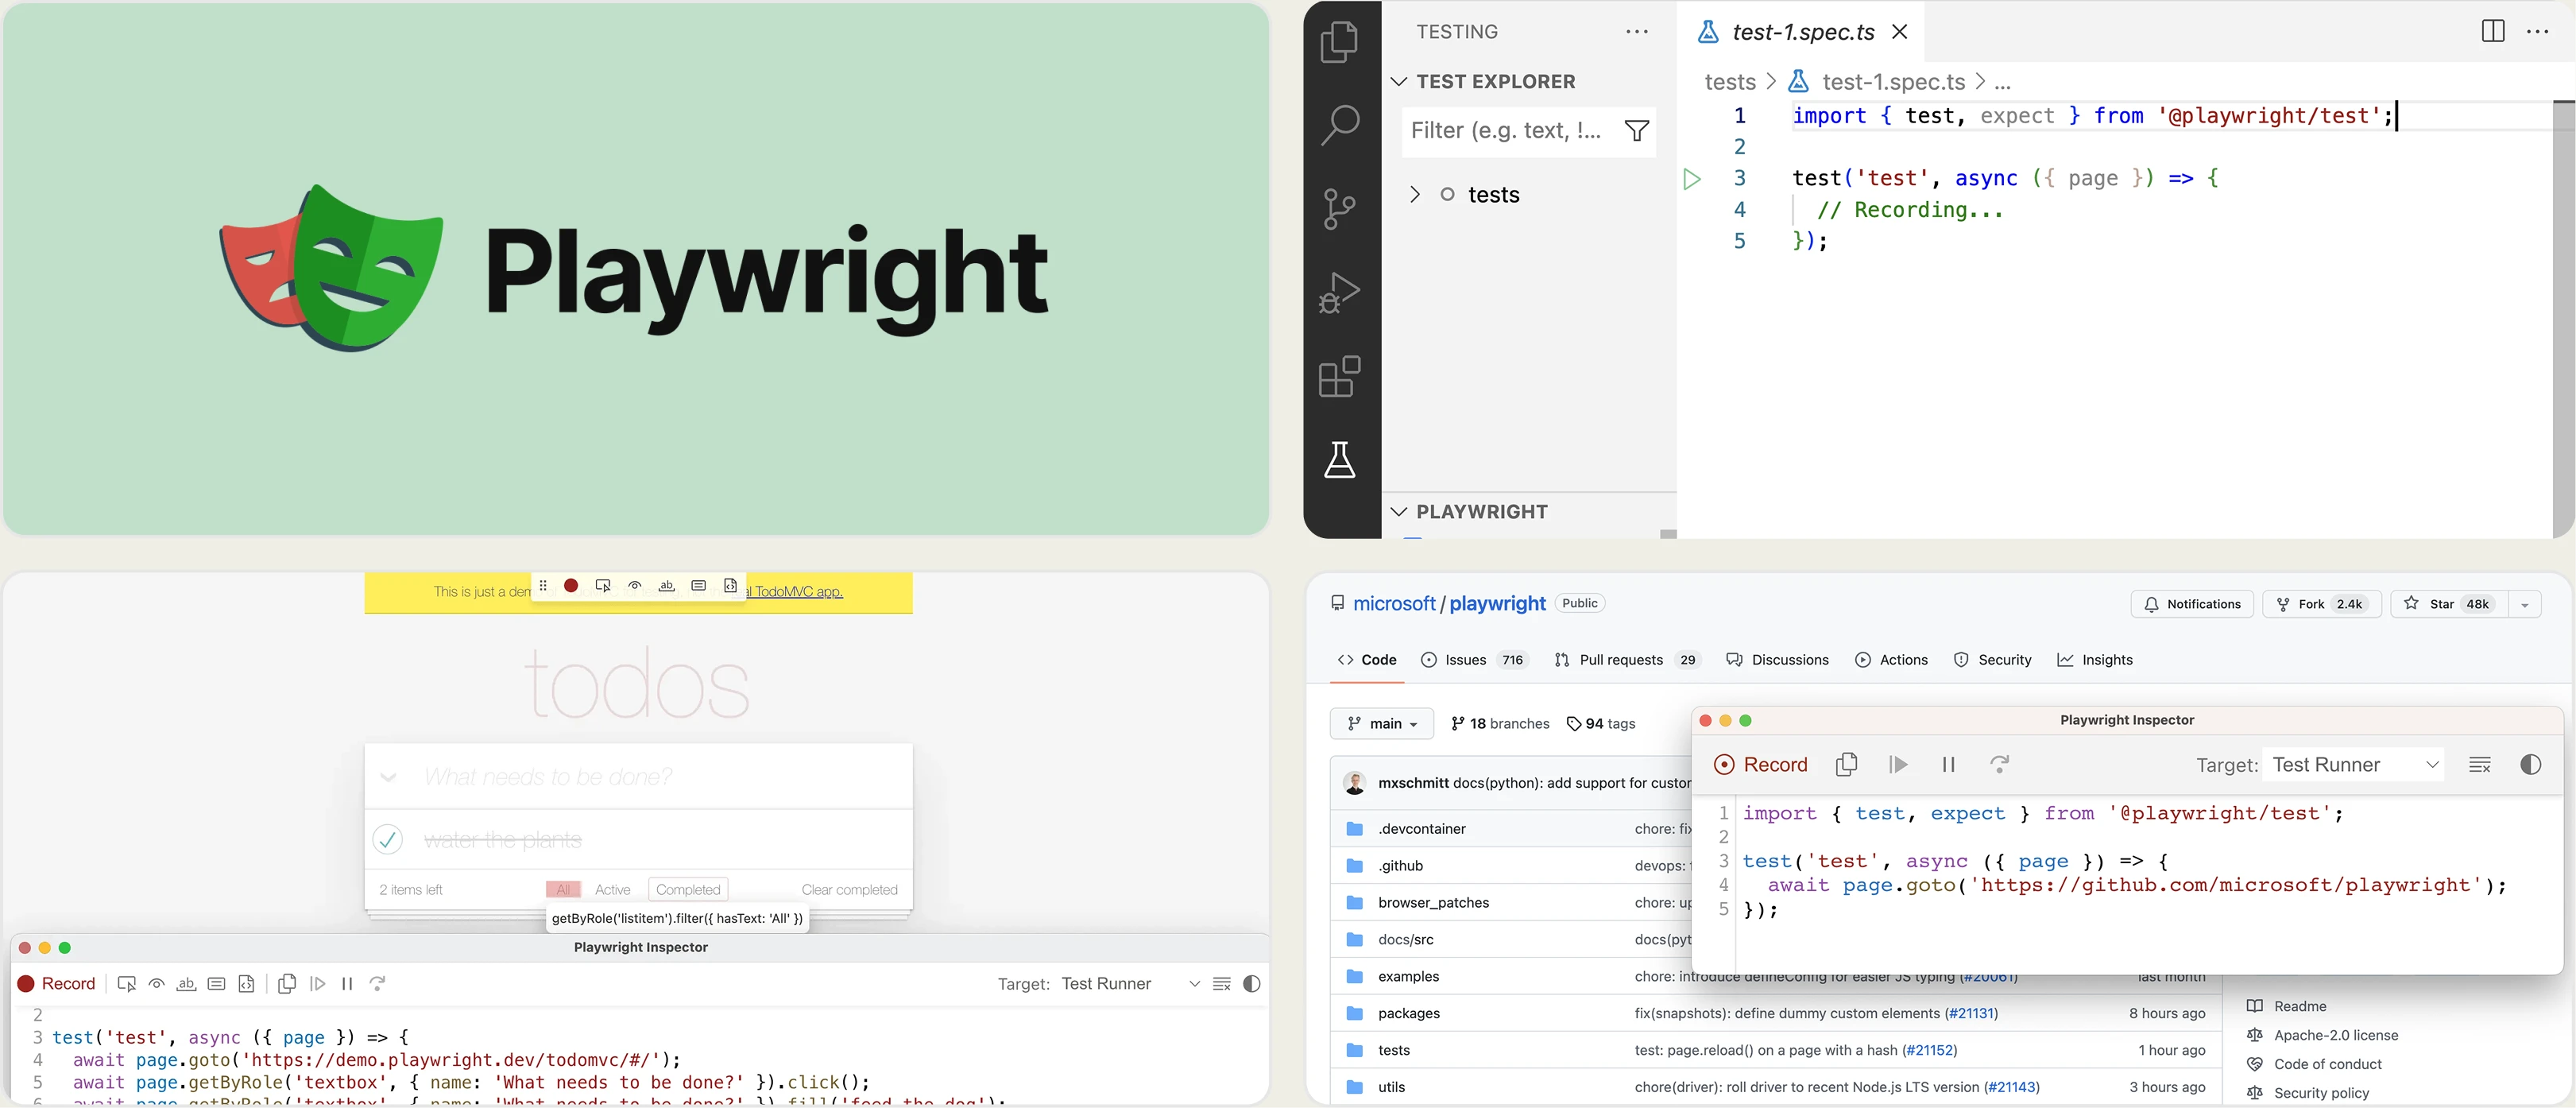
Task: Click the filter funnel icon in Test Explorer
Action: click(1637, 131)
